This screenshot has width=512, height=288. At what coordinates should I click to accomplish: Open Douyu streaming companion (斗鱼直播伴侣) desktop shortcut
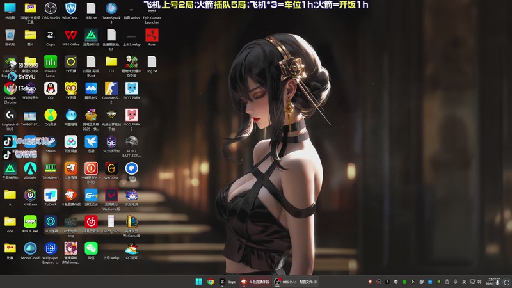click(x=70, y=197)
